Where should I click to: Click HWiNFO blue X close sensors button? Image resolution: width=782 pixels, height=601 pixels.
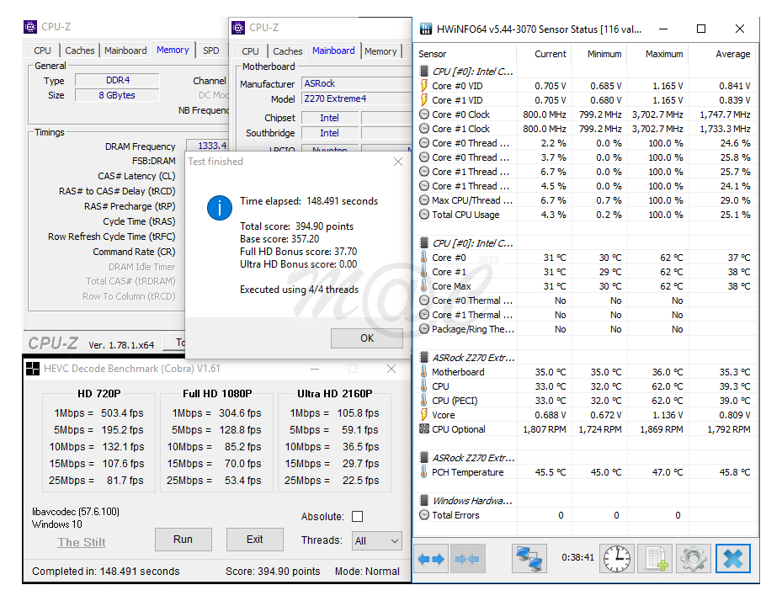[733, 559]
